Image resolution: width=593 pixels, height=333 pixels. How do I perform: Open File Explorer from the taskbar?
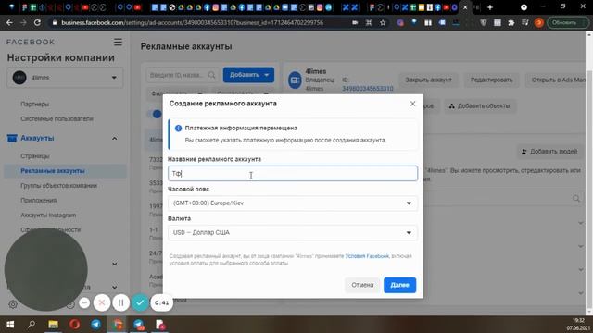coord(53,325)
